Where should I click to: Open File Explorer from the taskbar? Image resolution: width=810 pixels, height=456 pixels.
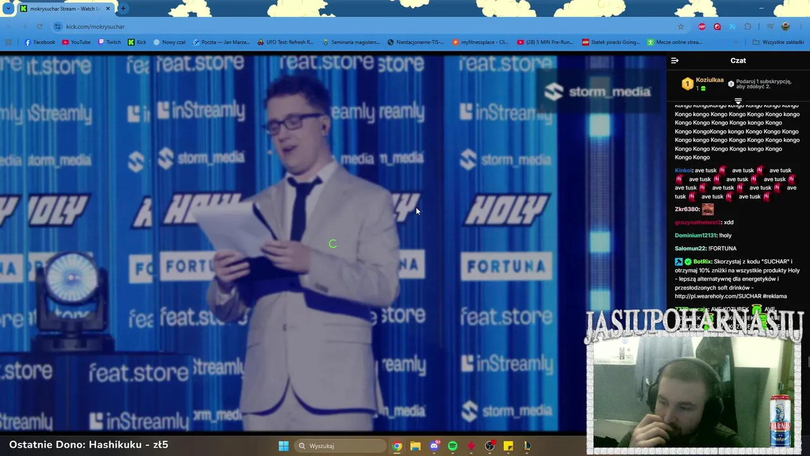tap(415, 446)
